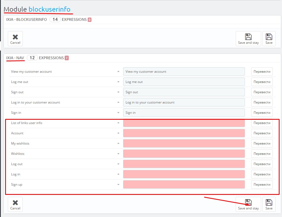Click Перевести for Sign in row
Screen dimensions: 282x217
[x=262, y=112]
